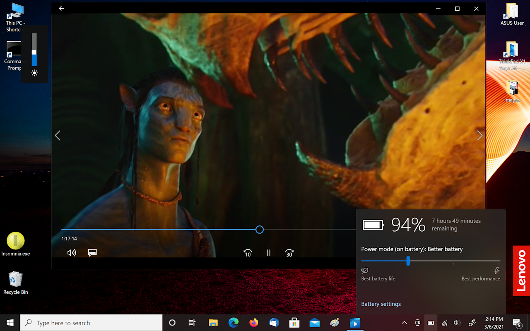
Task: Maximize the video player window
Action: 457,8
